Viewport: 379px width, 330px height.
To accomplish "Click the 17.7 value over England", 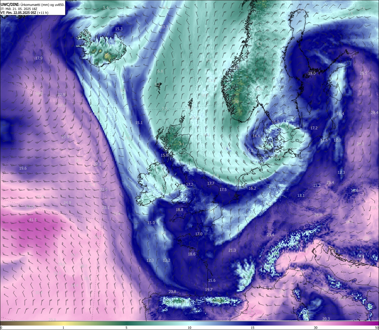I will tap(211, 184).
